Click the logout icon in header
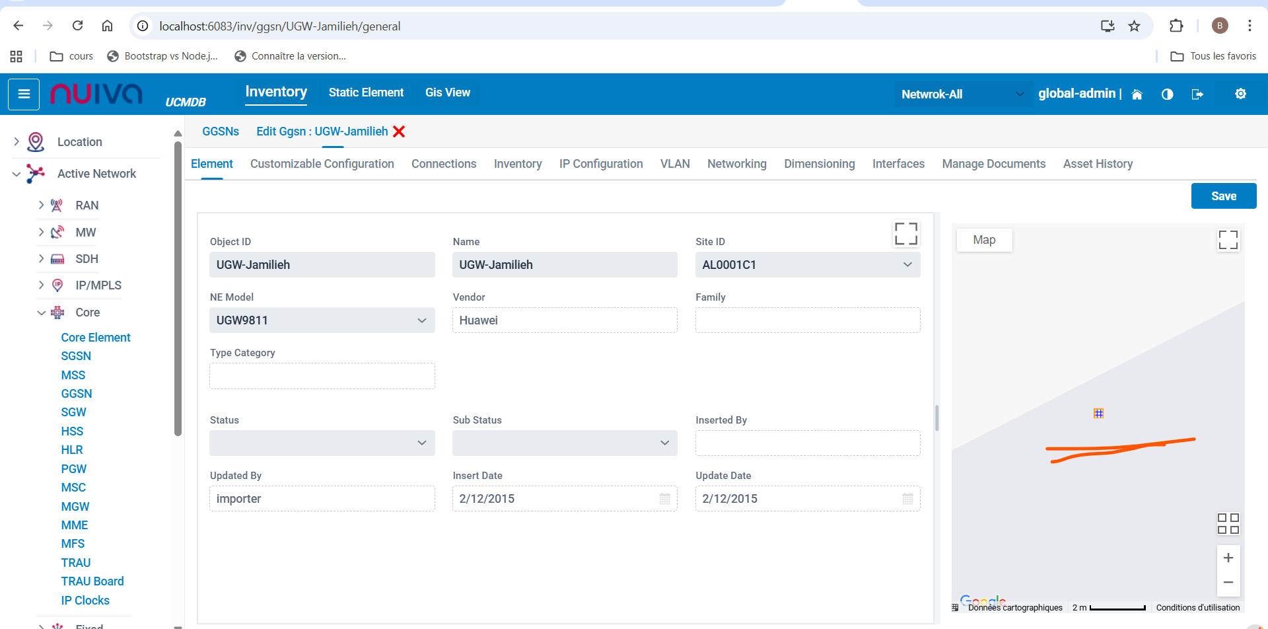Viewport: 1268px width, 629px height. pos(1197,94)
